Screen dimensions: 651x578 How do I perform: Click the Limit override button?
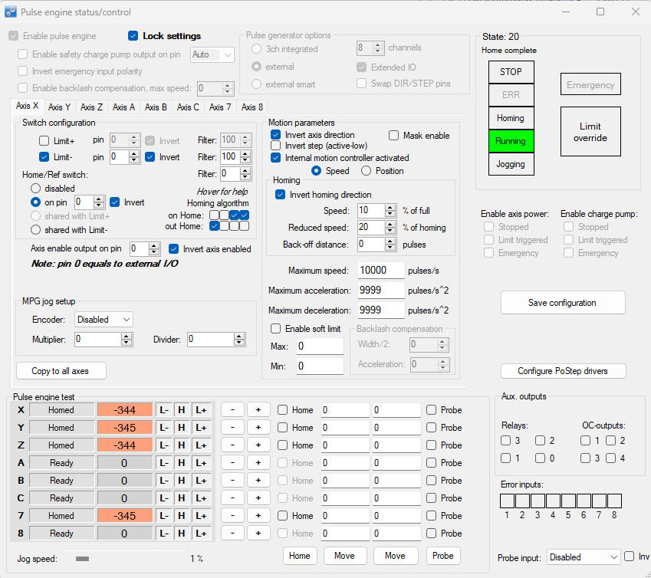[x=590, y=132]
